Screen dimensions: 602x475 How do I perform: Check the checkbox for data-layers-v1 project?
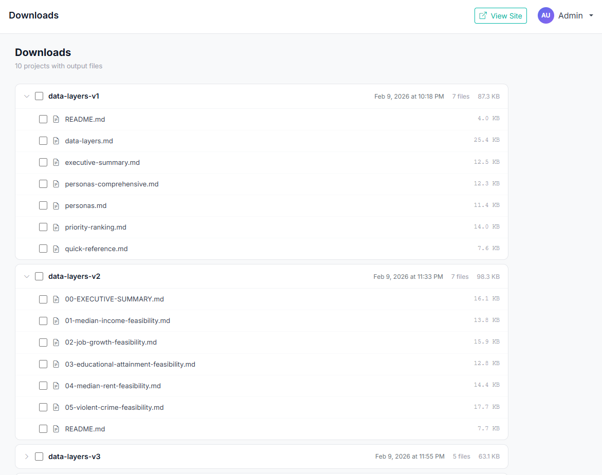click(x=39, y=96)
